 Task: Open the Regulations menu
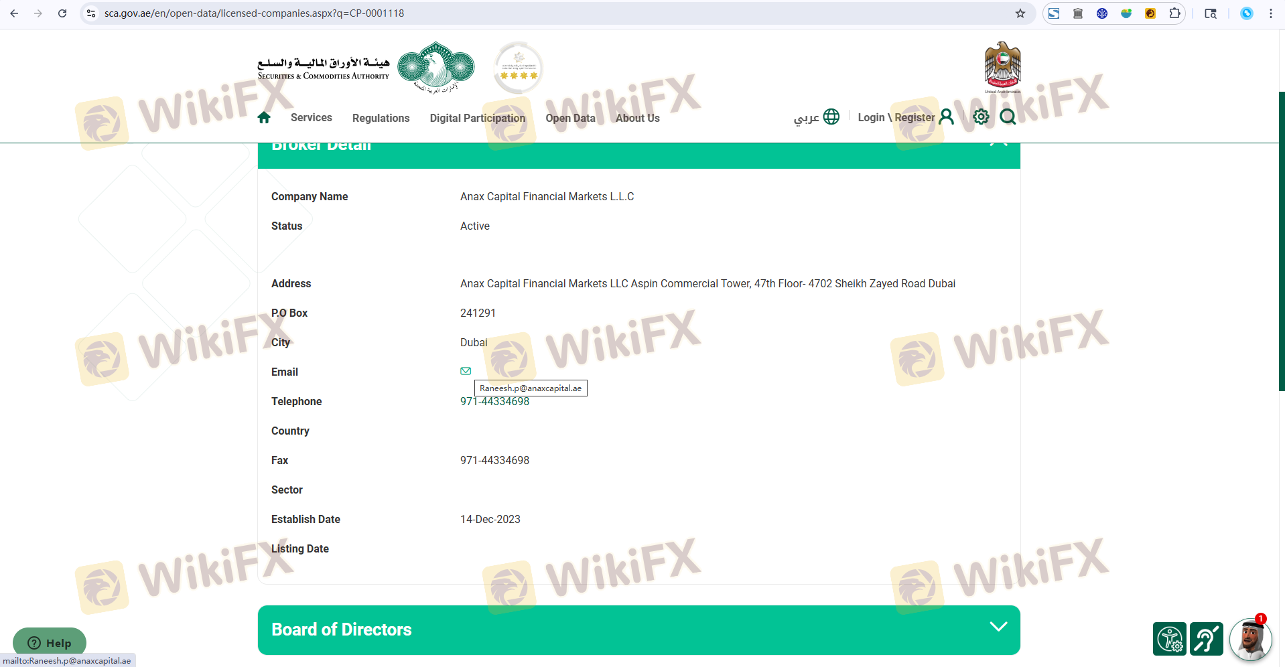pyautogui.click(x=381, y=119)
